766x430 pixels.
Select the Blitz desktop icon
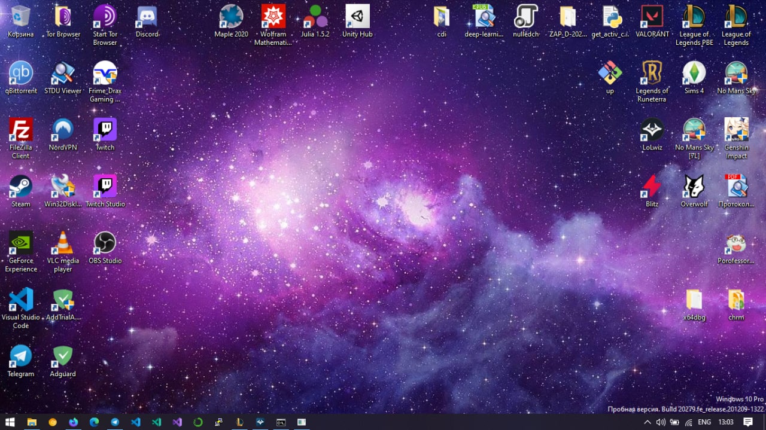(x=652, y=192)
